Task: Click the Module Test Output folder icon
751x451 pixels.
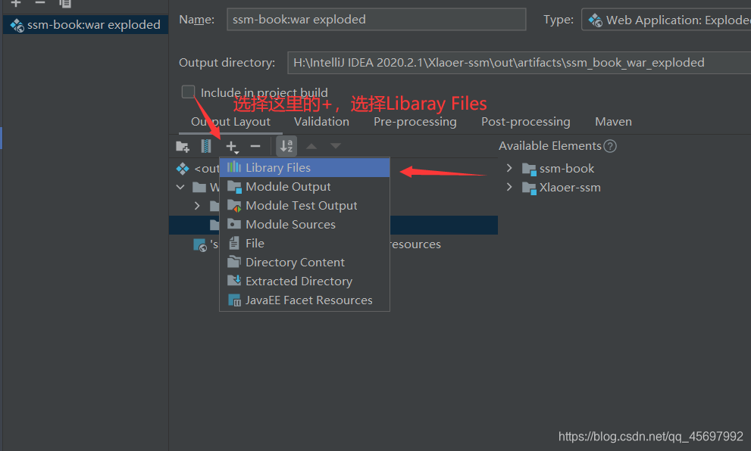Action: point(234,206)
